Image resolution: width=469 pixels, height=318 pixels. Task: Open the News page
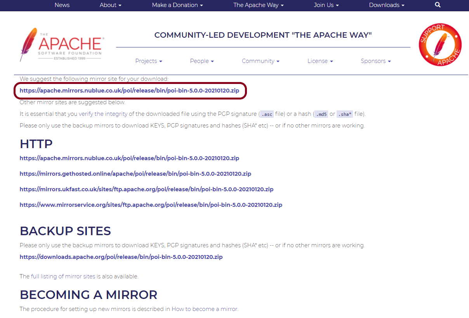pos(62,5)
